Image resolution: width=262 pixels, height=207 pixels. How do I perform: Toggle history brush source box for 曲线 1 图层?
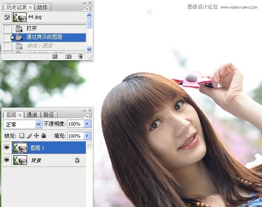coord(7,46)
